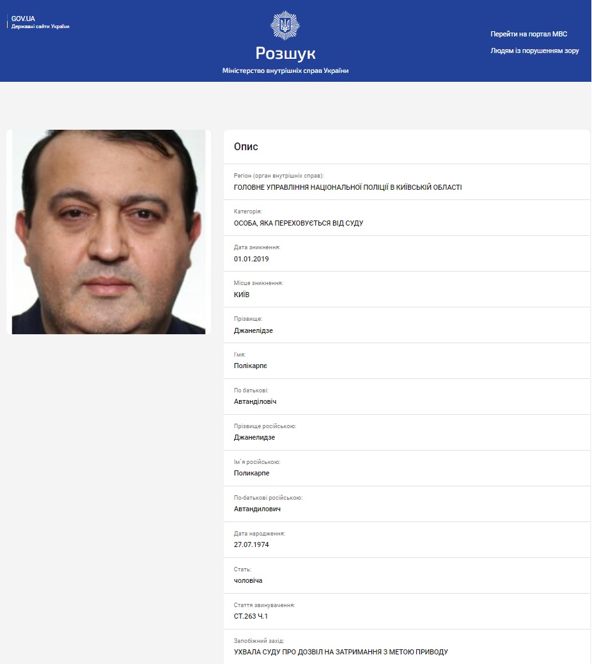This screenshot has height=664, width=592.
Task: Click the Опис section heading
Action: [x=245, y=146]
